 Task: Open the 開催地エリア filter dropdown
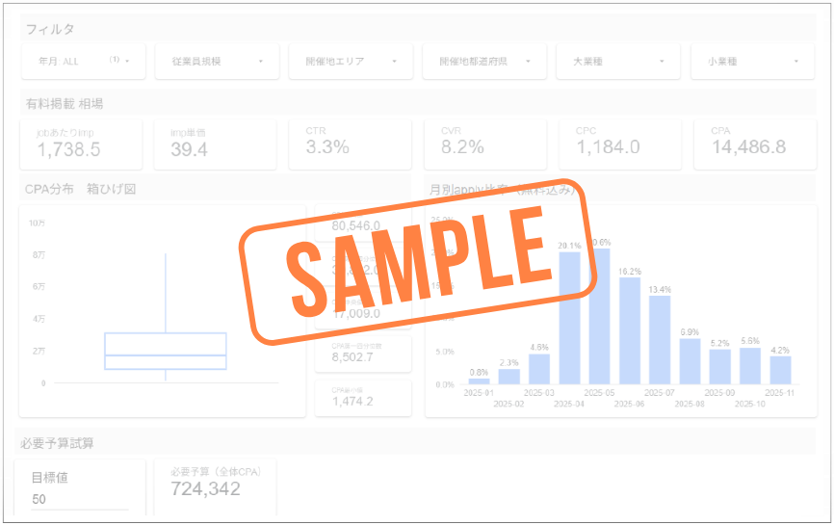point(351,62)
